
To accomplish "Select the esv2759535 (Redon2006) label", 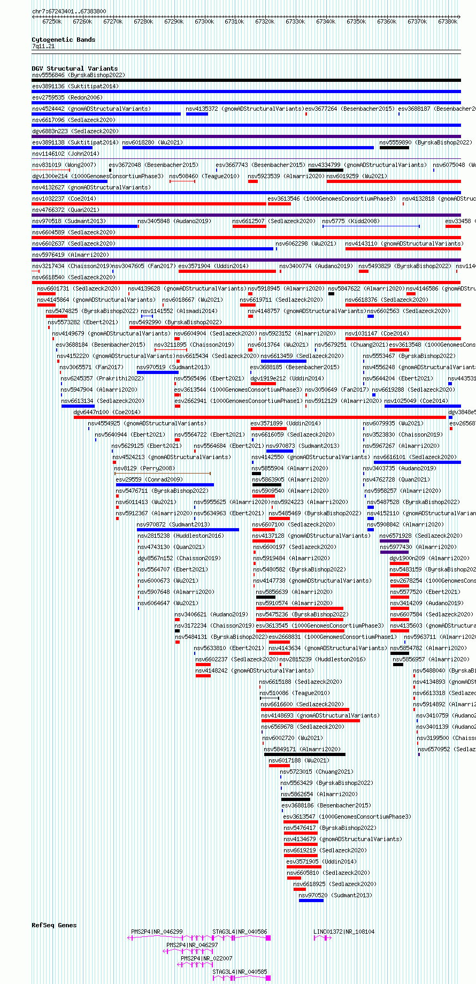I will [x=67, y=97].
